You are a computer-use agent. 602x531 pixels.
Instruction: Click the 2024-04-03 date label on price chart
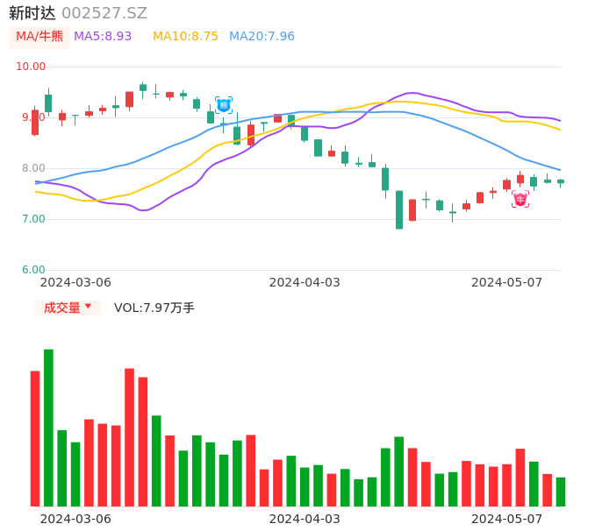pos(304,282)
